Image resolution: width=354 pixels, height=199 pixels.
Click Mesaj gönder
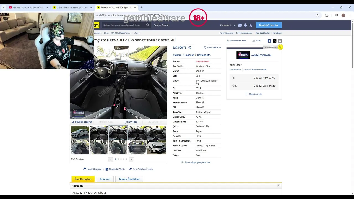[x=254, y=94]
